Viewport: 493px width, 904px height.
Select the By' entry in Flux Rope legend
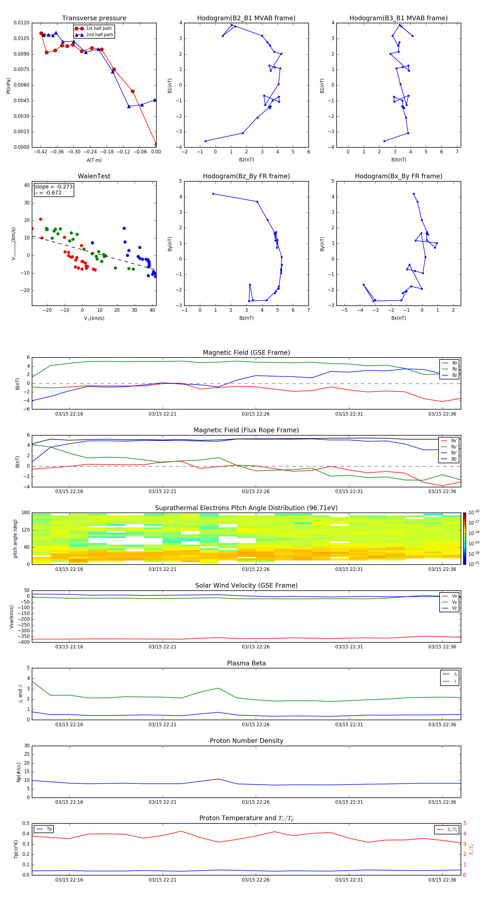click(x=449, y=447)
